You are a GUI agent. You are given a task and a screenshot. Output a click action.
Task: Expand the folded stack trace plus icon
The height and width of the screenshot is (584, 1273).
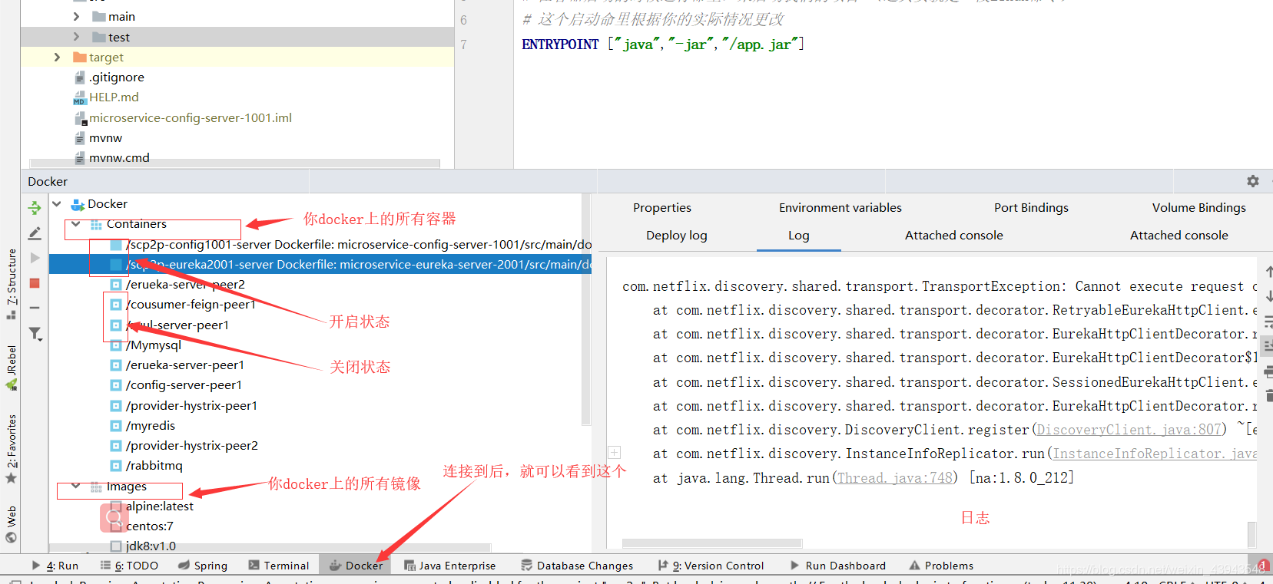point(615,453)
